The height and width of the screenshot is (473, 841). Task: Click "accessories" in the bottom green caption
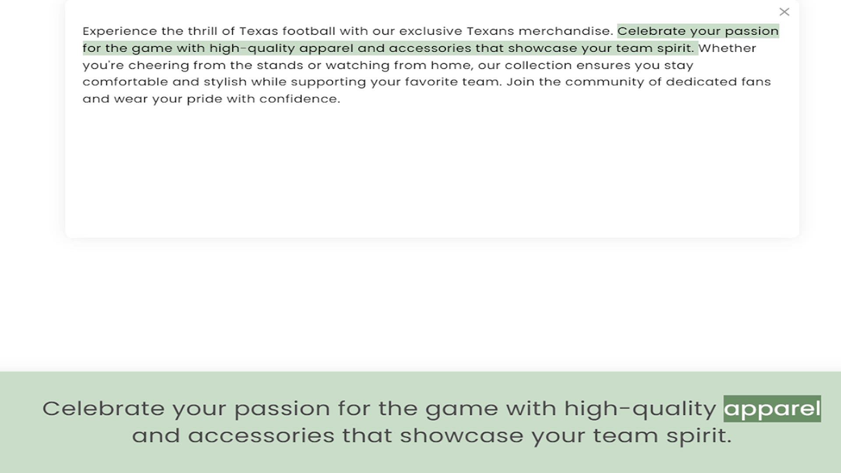tap(261, 436)
